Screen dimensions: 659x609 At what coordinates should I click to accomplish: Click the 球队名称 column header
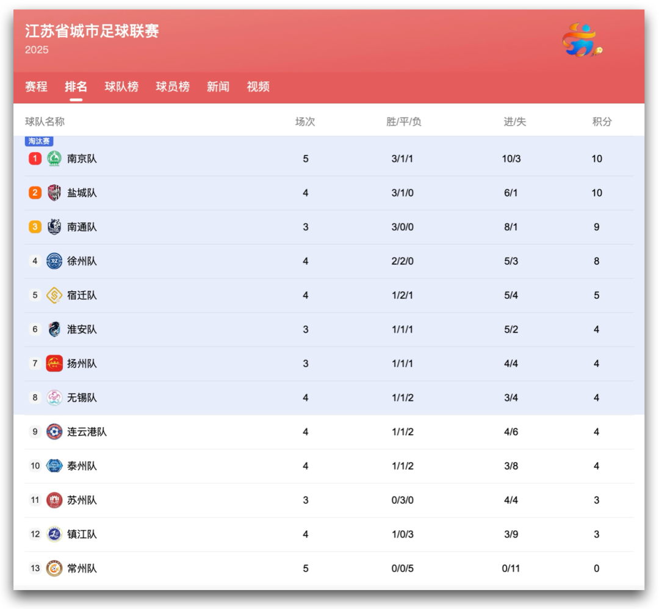[x=45, y=121]
